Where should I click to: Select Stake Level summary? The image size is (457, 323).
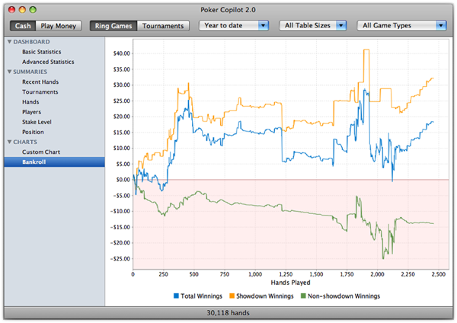coord(37,122)
